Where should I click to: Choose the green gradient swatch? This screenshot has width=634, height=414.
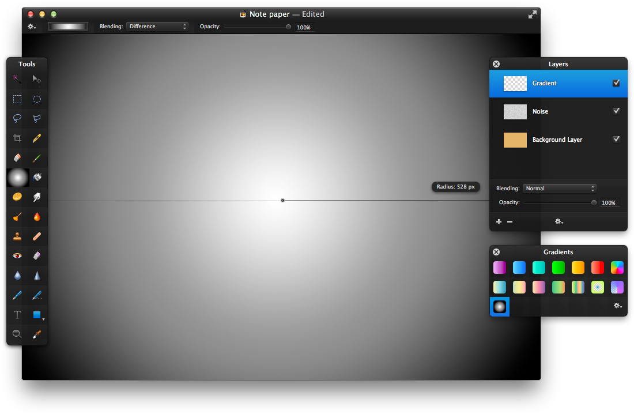coord(558,268)
